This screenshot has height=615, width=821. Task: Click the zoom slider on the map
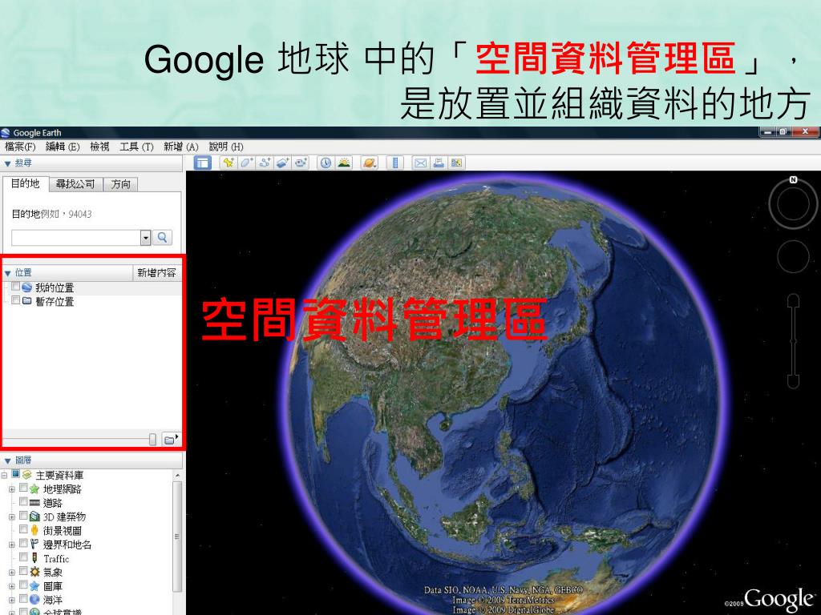(793, 341)
